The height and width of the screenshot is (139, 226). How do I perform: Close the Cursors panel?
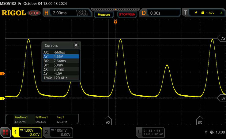coord(76,45)
